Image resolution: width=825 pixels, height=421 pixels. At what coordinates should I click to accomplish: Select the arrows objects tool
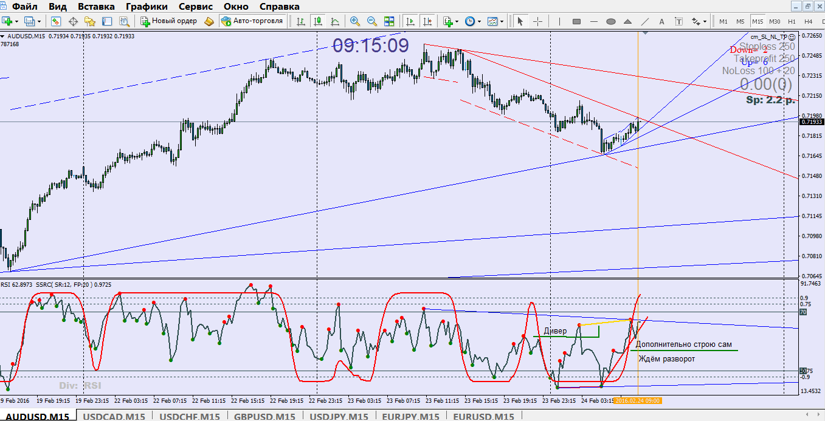pos(696,21)
